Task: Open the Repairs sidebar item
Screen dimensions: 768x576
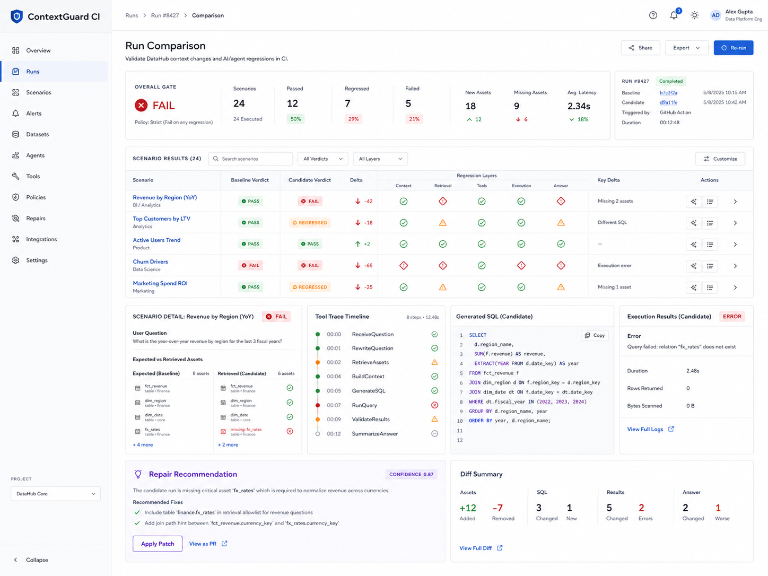Action: (36, 219)
